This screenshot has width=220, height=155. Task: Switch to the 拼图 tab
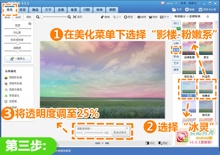pyautogui.click(x=112, y=10)
